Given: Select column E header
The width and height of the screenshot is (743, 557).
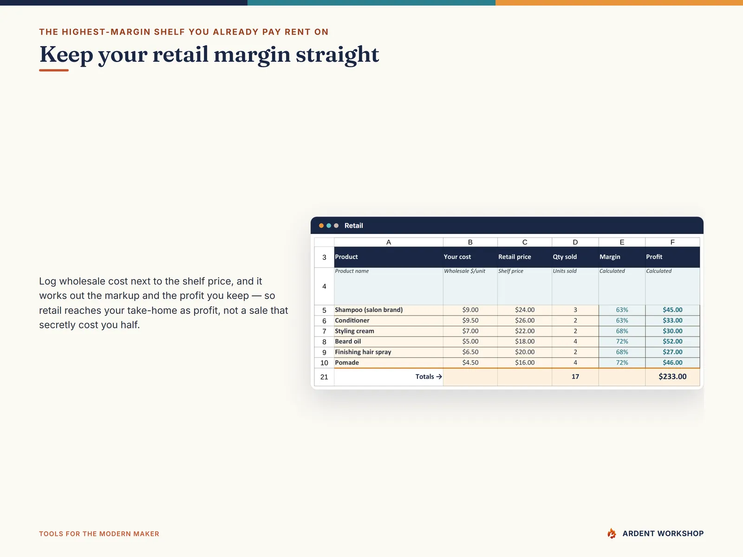Looking at the screenshot, I should [x=622, y=242].
